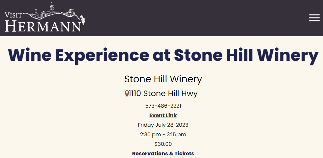Click the 2:30 pm - 3:15 pm time
The height and width of the screenshot is (158, 323).
click(163, 135)
